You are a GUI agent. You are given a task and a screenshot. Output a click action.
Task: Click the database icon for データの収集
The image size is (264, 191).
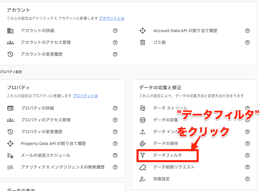pos(143,120)
